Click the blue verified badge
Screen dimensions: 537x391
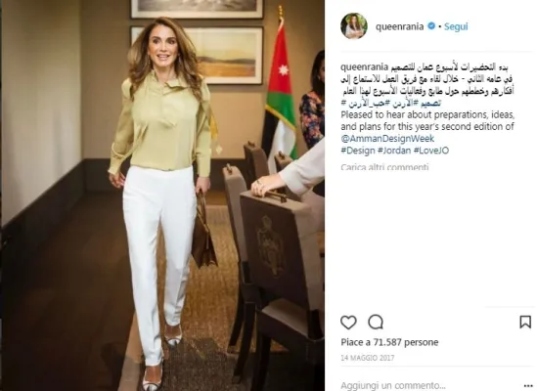(x=431, y=26)
